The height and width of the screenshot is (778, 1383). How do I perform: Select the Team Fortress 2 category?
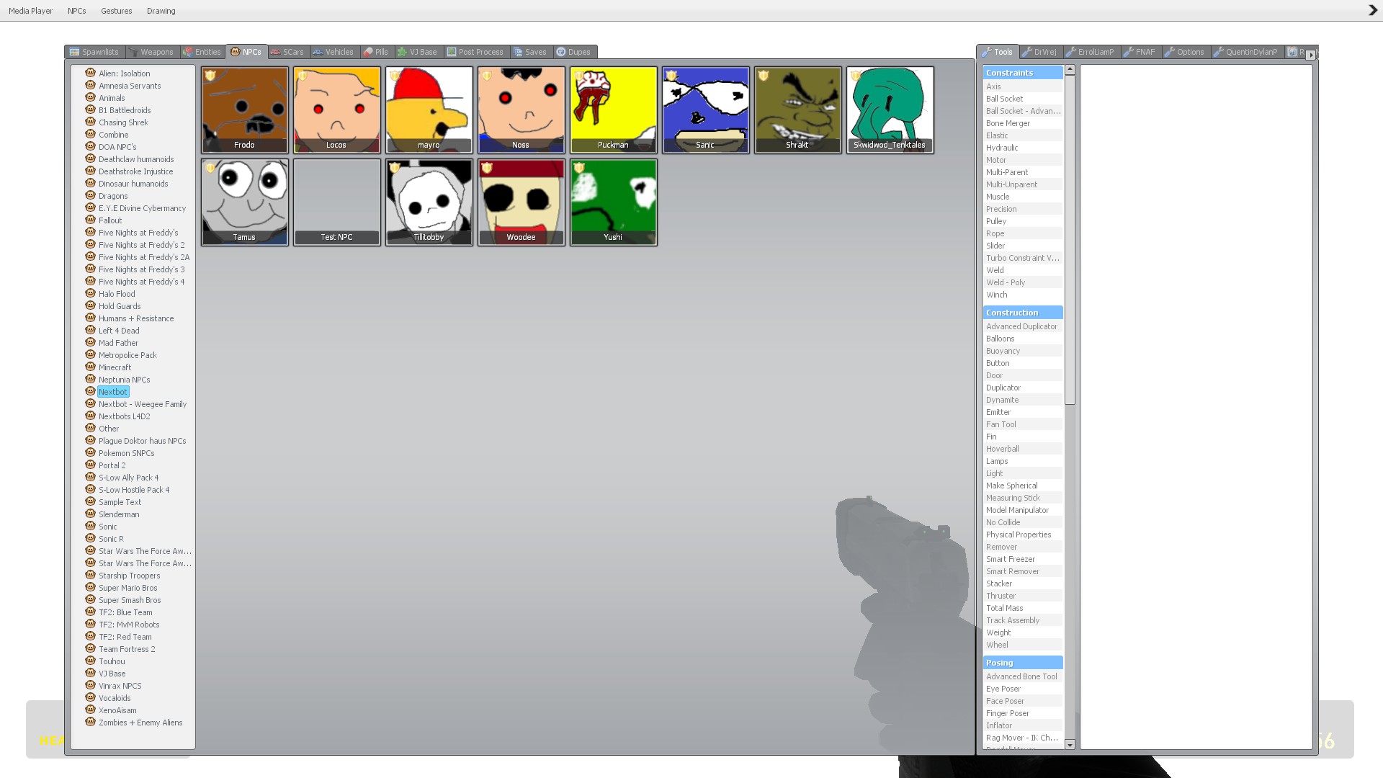(127, 649)
